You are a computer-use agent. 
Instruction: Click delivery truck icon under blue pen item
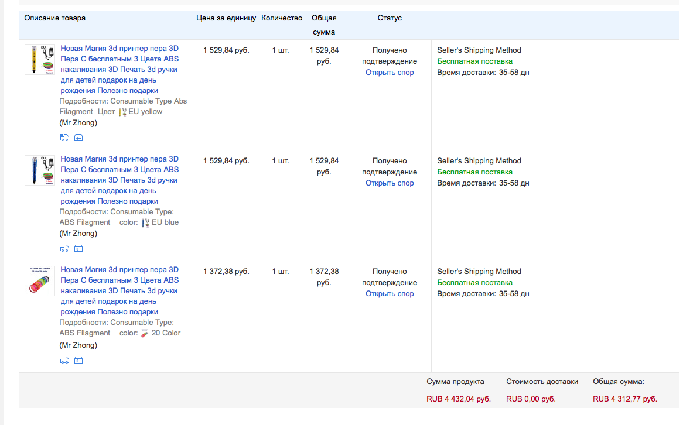tap(64, 248)
